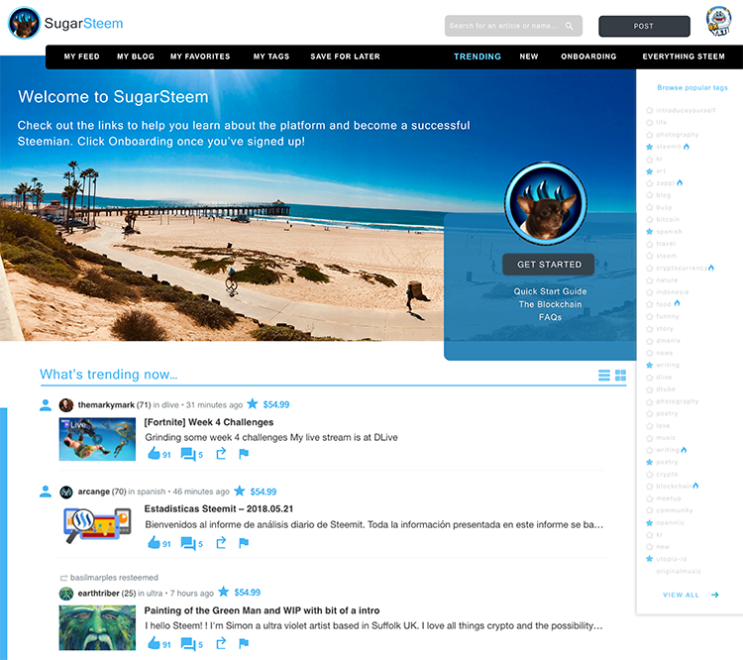This screenshot has height=660, width=743.
Task: Click the dog avatar above Get Started
Action: 546,204
